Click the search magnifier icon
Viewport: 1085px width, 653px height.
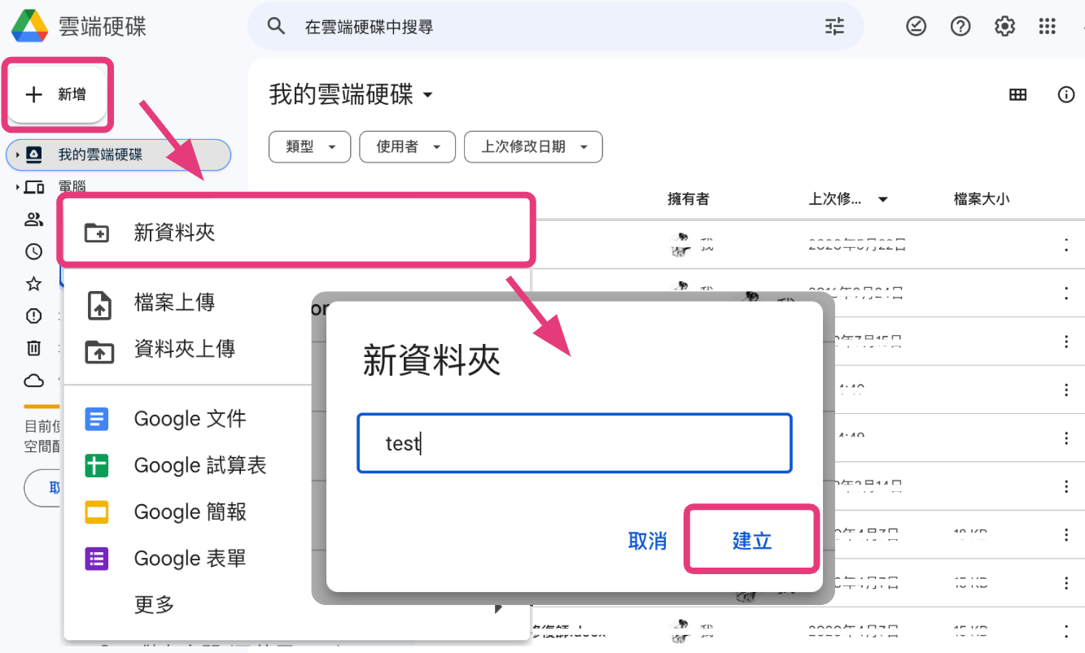tap(277, 27)
